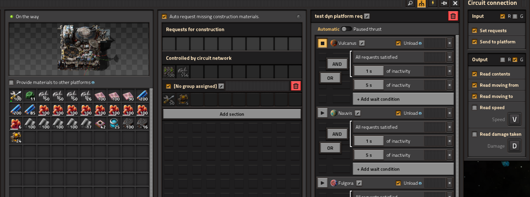This screenshot has height=197, width=530.
Task: Rename the 'test dyn platform req' schedule
Action: coord(367,16)
